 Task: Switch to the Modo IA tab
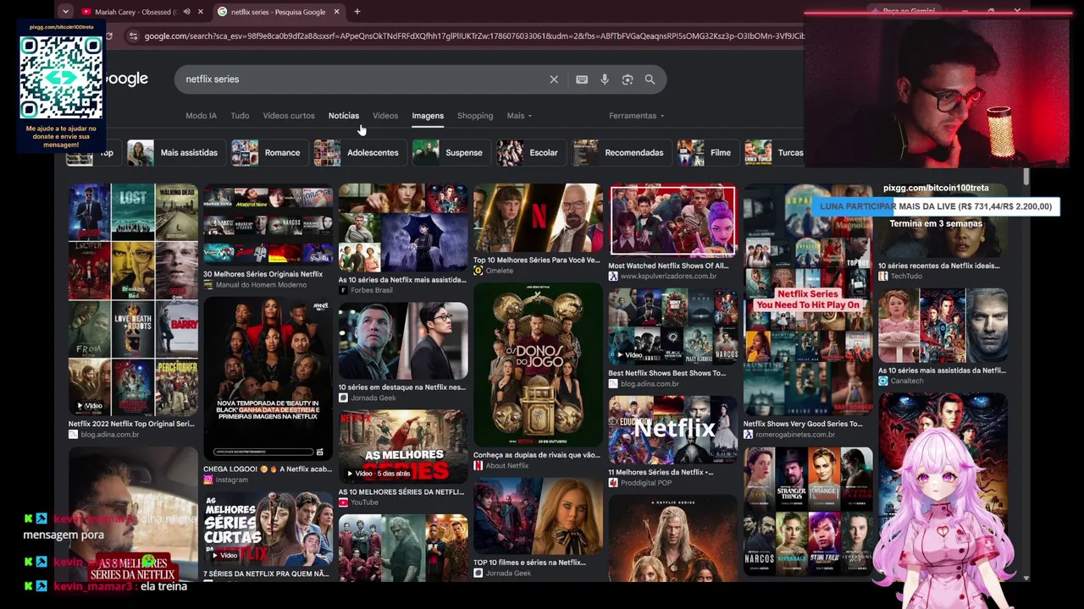click(201, 116)
